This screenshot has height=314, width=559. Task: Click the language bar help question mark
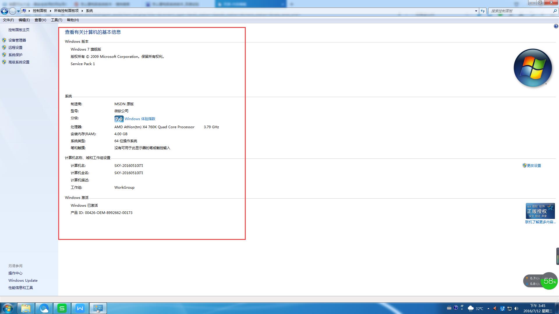click(x=456, y=308)
